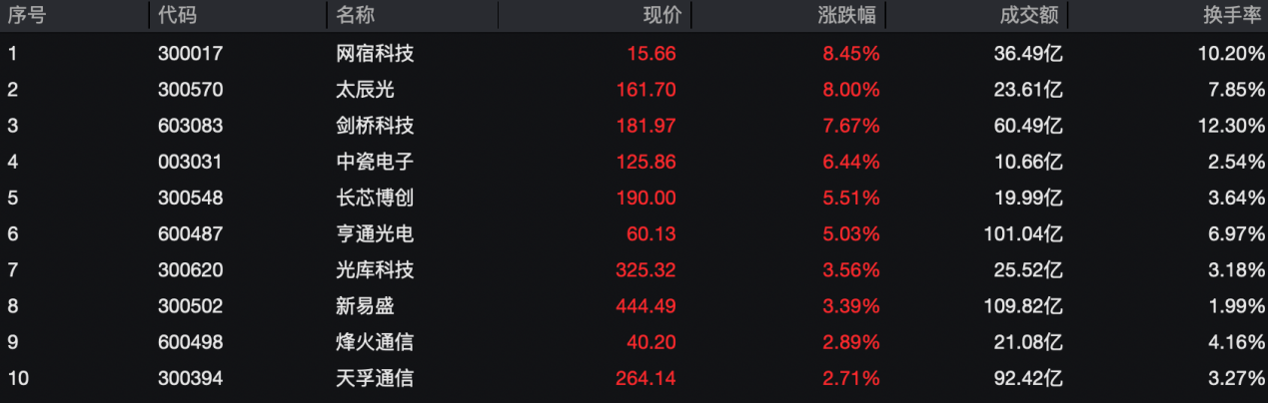
Task: Select 新易盛 stock name
Action: pos(366,306)
